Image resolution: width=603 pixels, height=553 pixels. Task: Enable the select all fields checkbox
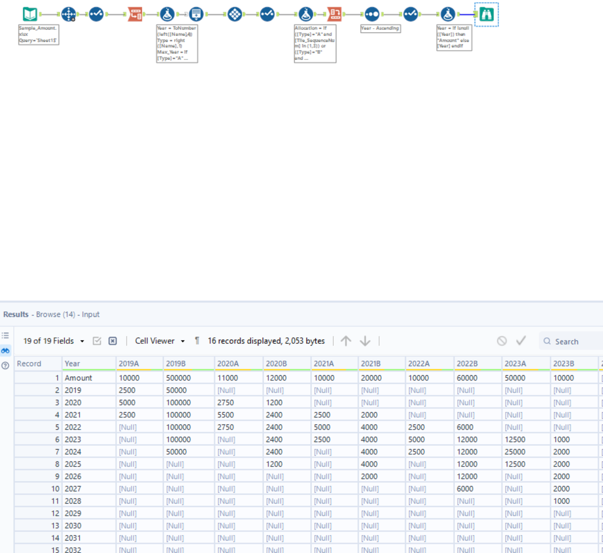[x=97, y=341]
